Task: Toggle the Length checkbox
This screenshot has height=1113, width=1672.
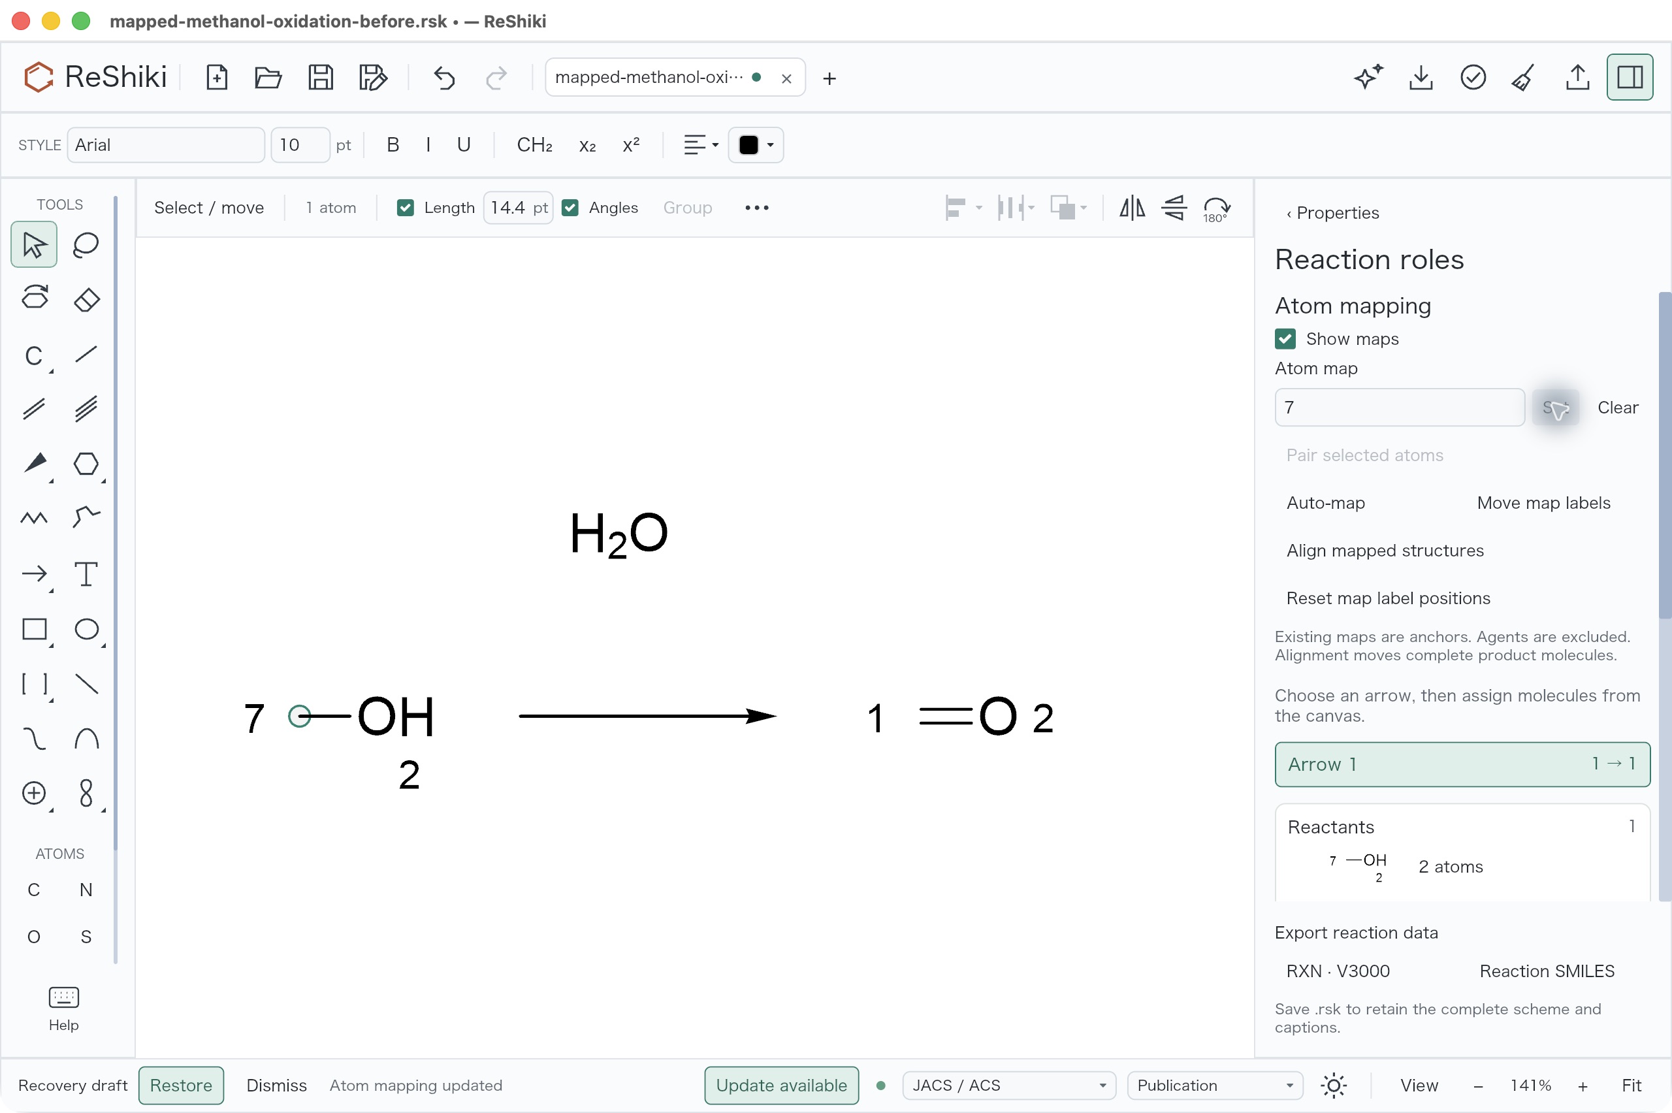Action: click(405, 208)
